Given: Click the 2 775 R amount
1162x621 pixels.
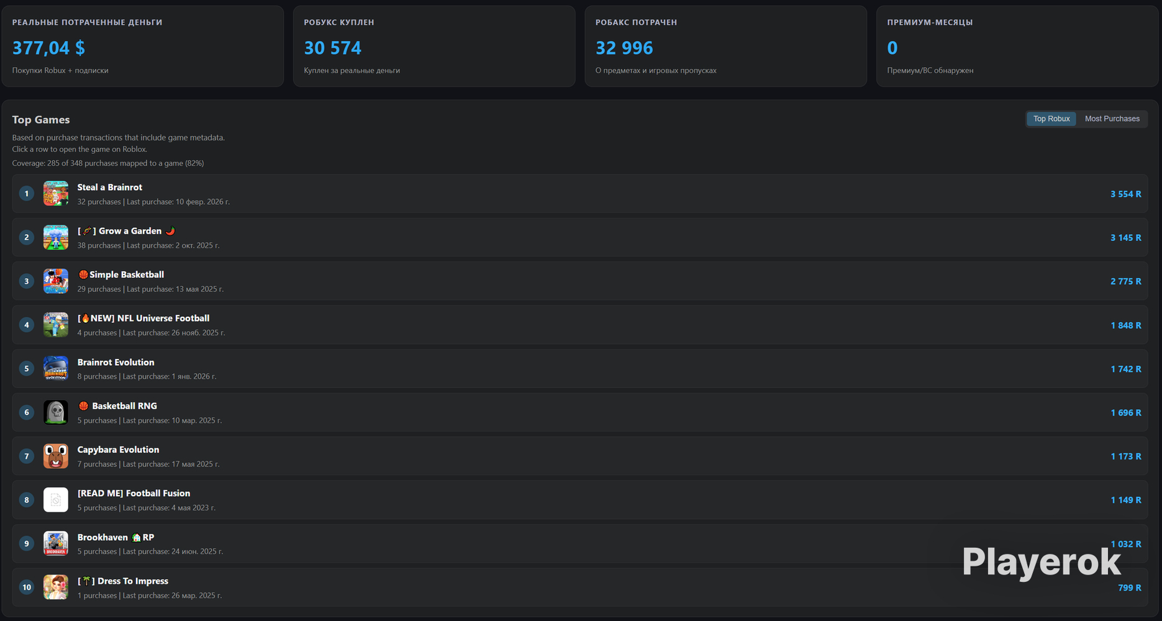Looking at the screenshot, I should [x=1126, y=281].
